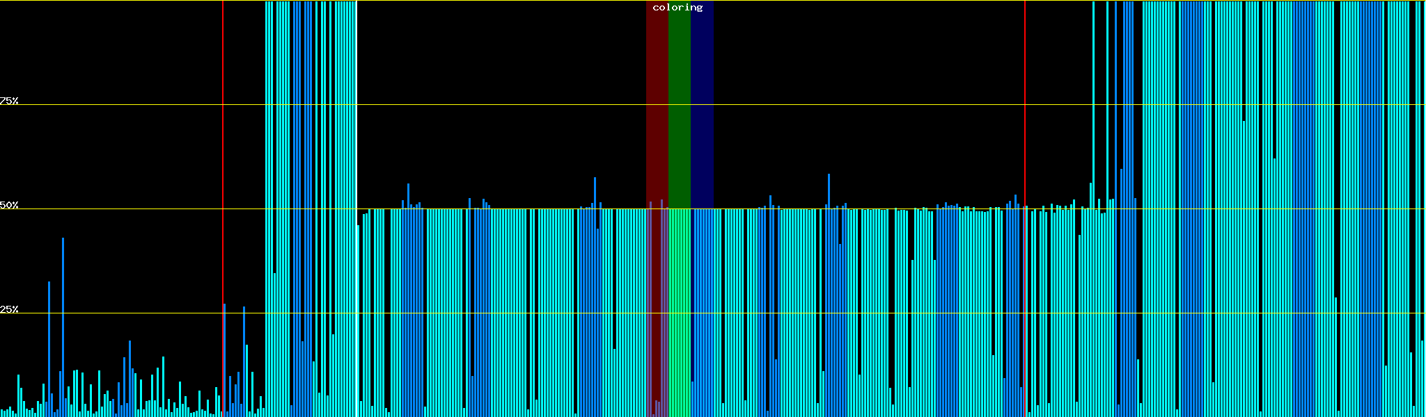1426x417 pixels.
Task: Click the 25% axis label
Action: (9, 309)
